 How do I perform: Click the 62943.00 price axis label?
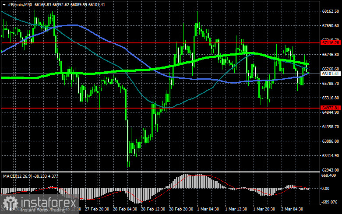[331, 170]
